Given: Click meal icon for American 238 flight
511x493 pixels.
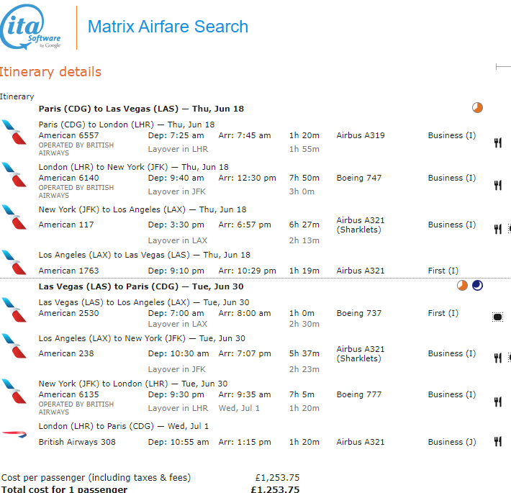Looking at the screenshot, I should pos(497,358).
